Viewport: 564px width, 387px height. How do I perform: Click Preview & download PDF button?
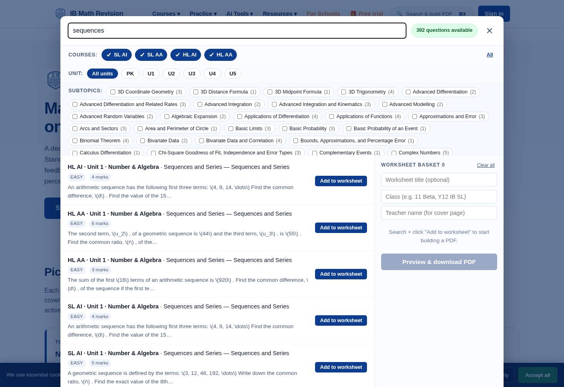click(x=439, y=262)
